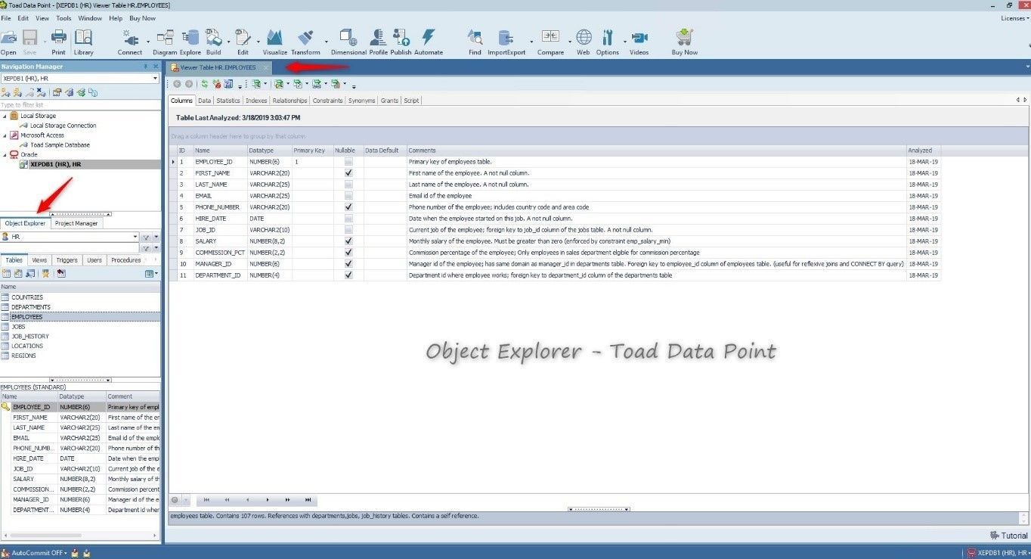The height and width of the screenshot is (559, 1031).
Task: Switch to the Project Manager tab
Action: [76, 223]
